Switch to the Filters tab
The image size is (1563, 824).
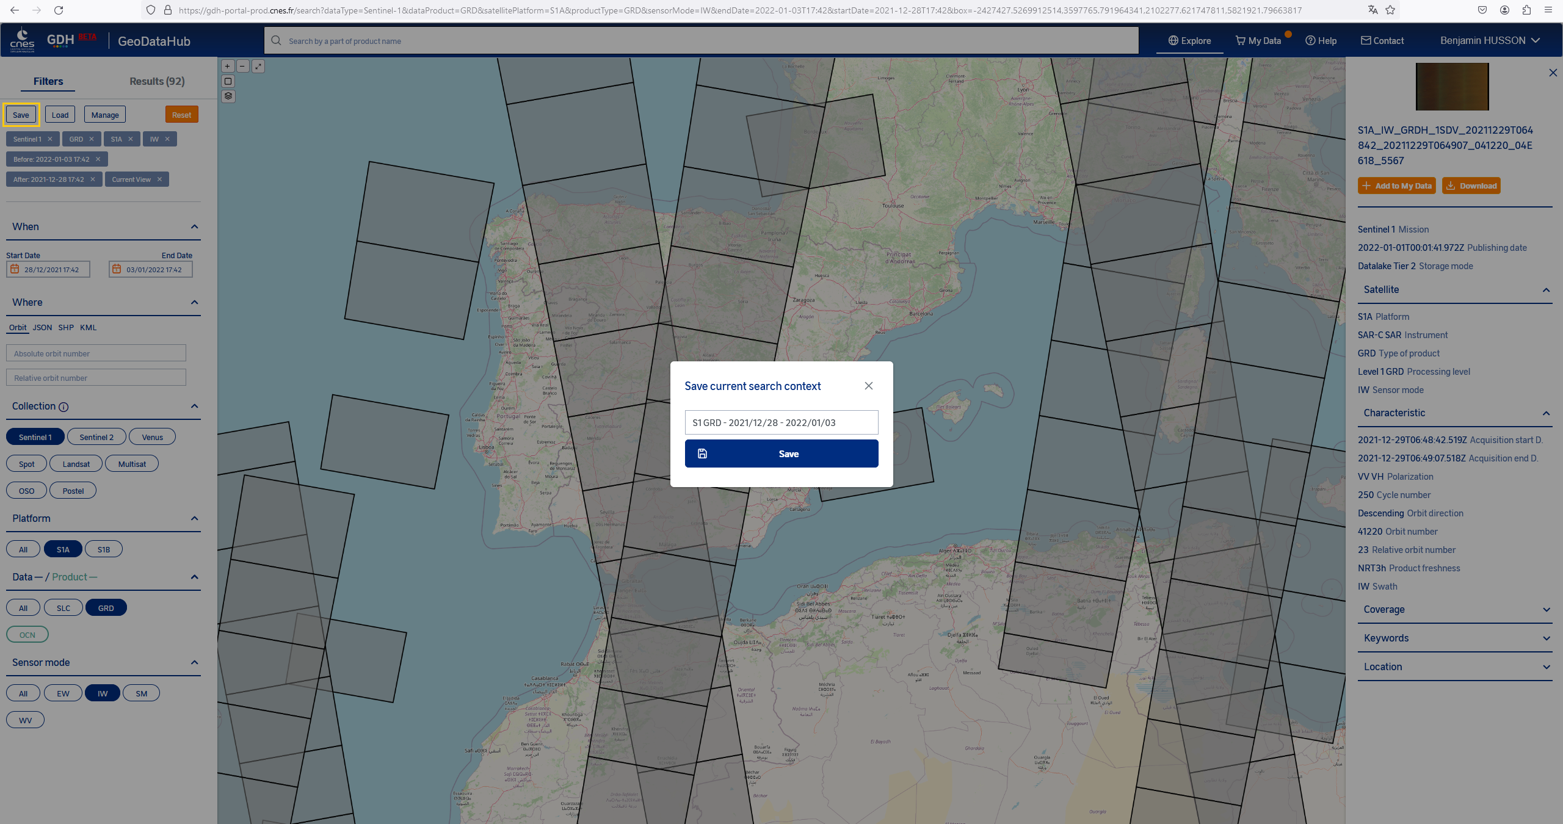click(48, 81)
